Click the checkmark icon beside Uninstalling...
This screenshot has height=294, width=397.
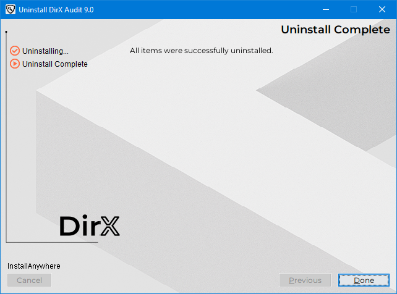(15, 51)
